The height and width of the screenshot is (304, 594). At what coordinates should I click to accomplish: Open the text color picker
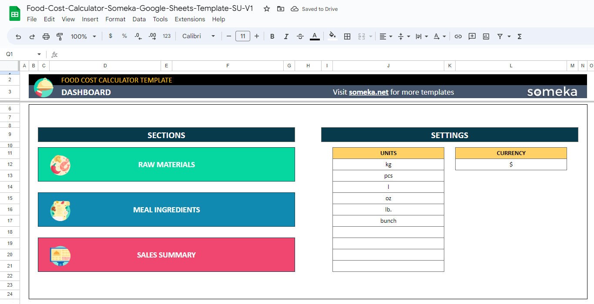pos(315,36)
